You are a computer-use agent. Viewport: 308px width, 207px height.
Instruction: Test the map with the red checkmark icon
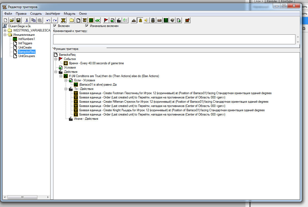(188, 20)
